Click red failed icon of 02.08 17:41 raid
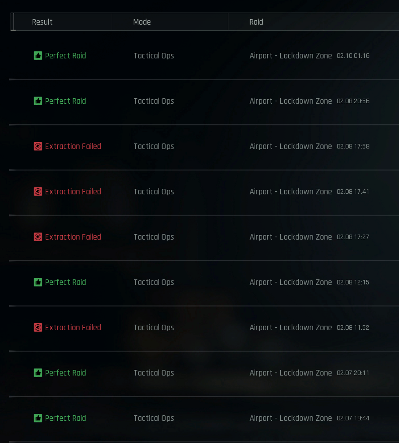Image resolution: width=399 pixels, height=443 pixels. coord(38,192)
